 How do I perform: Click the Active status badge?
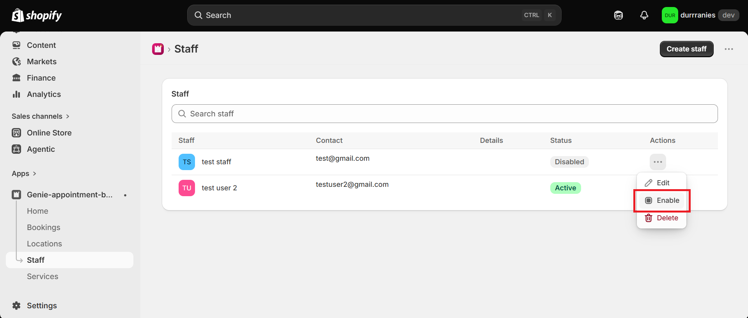565,188
